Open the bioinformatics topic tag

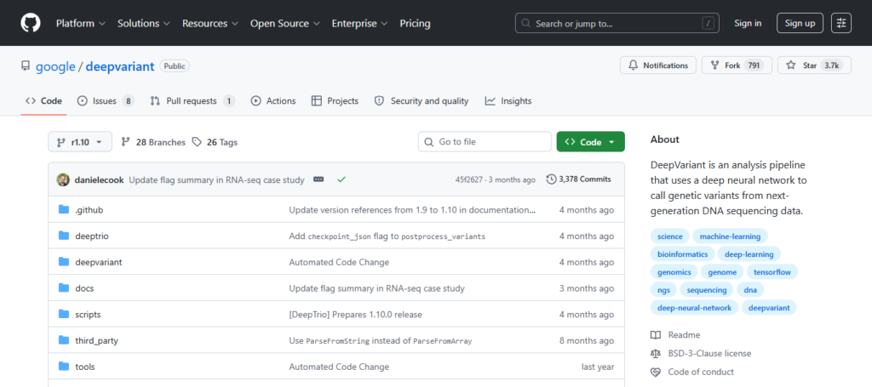[x=682, y=254]
